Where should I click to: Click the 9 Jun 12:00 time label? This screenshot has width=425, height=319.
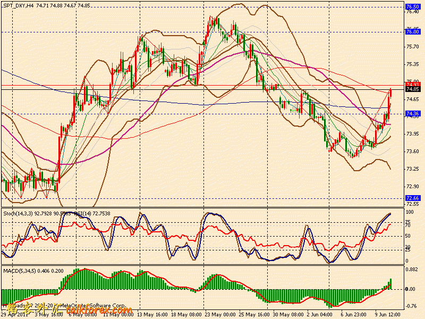(388, 315)
